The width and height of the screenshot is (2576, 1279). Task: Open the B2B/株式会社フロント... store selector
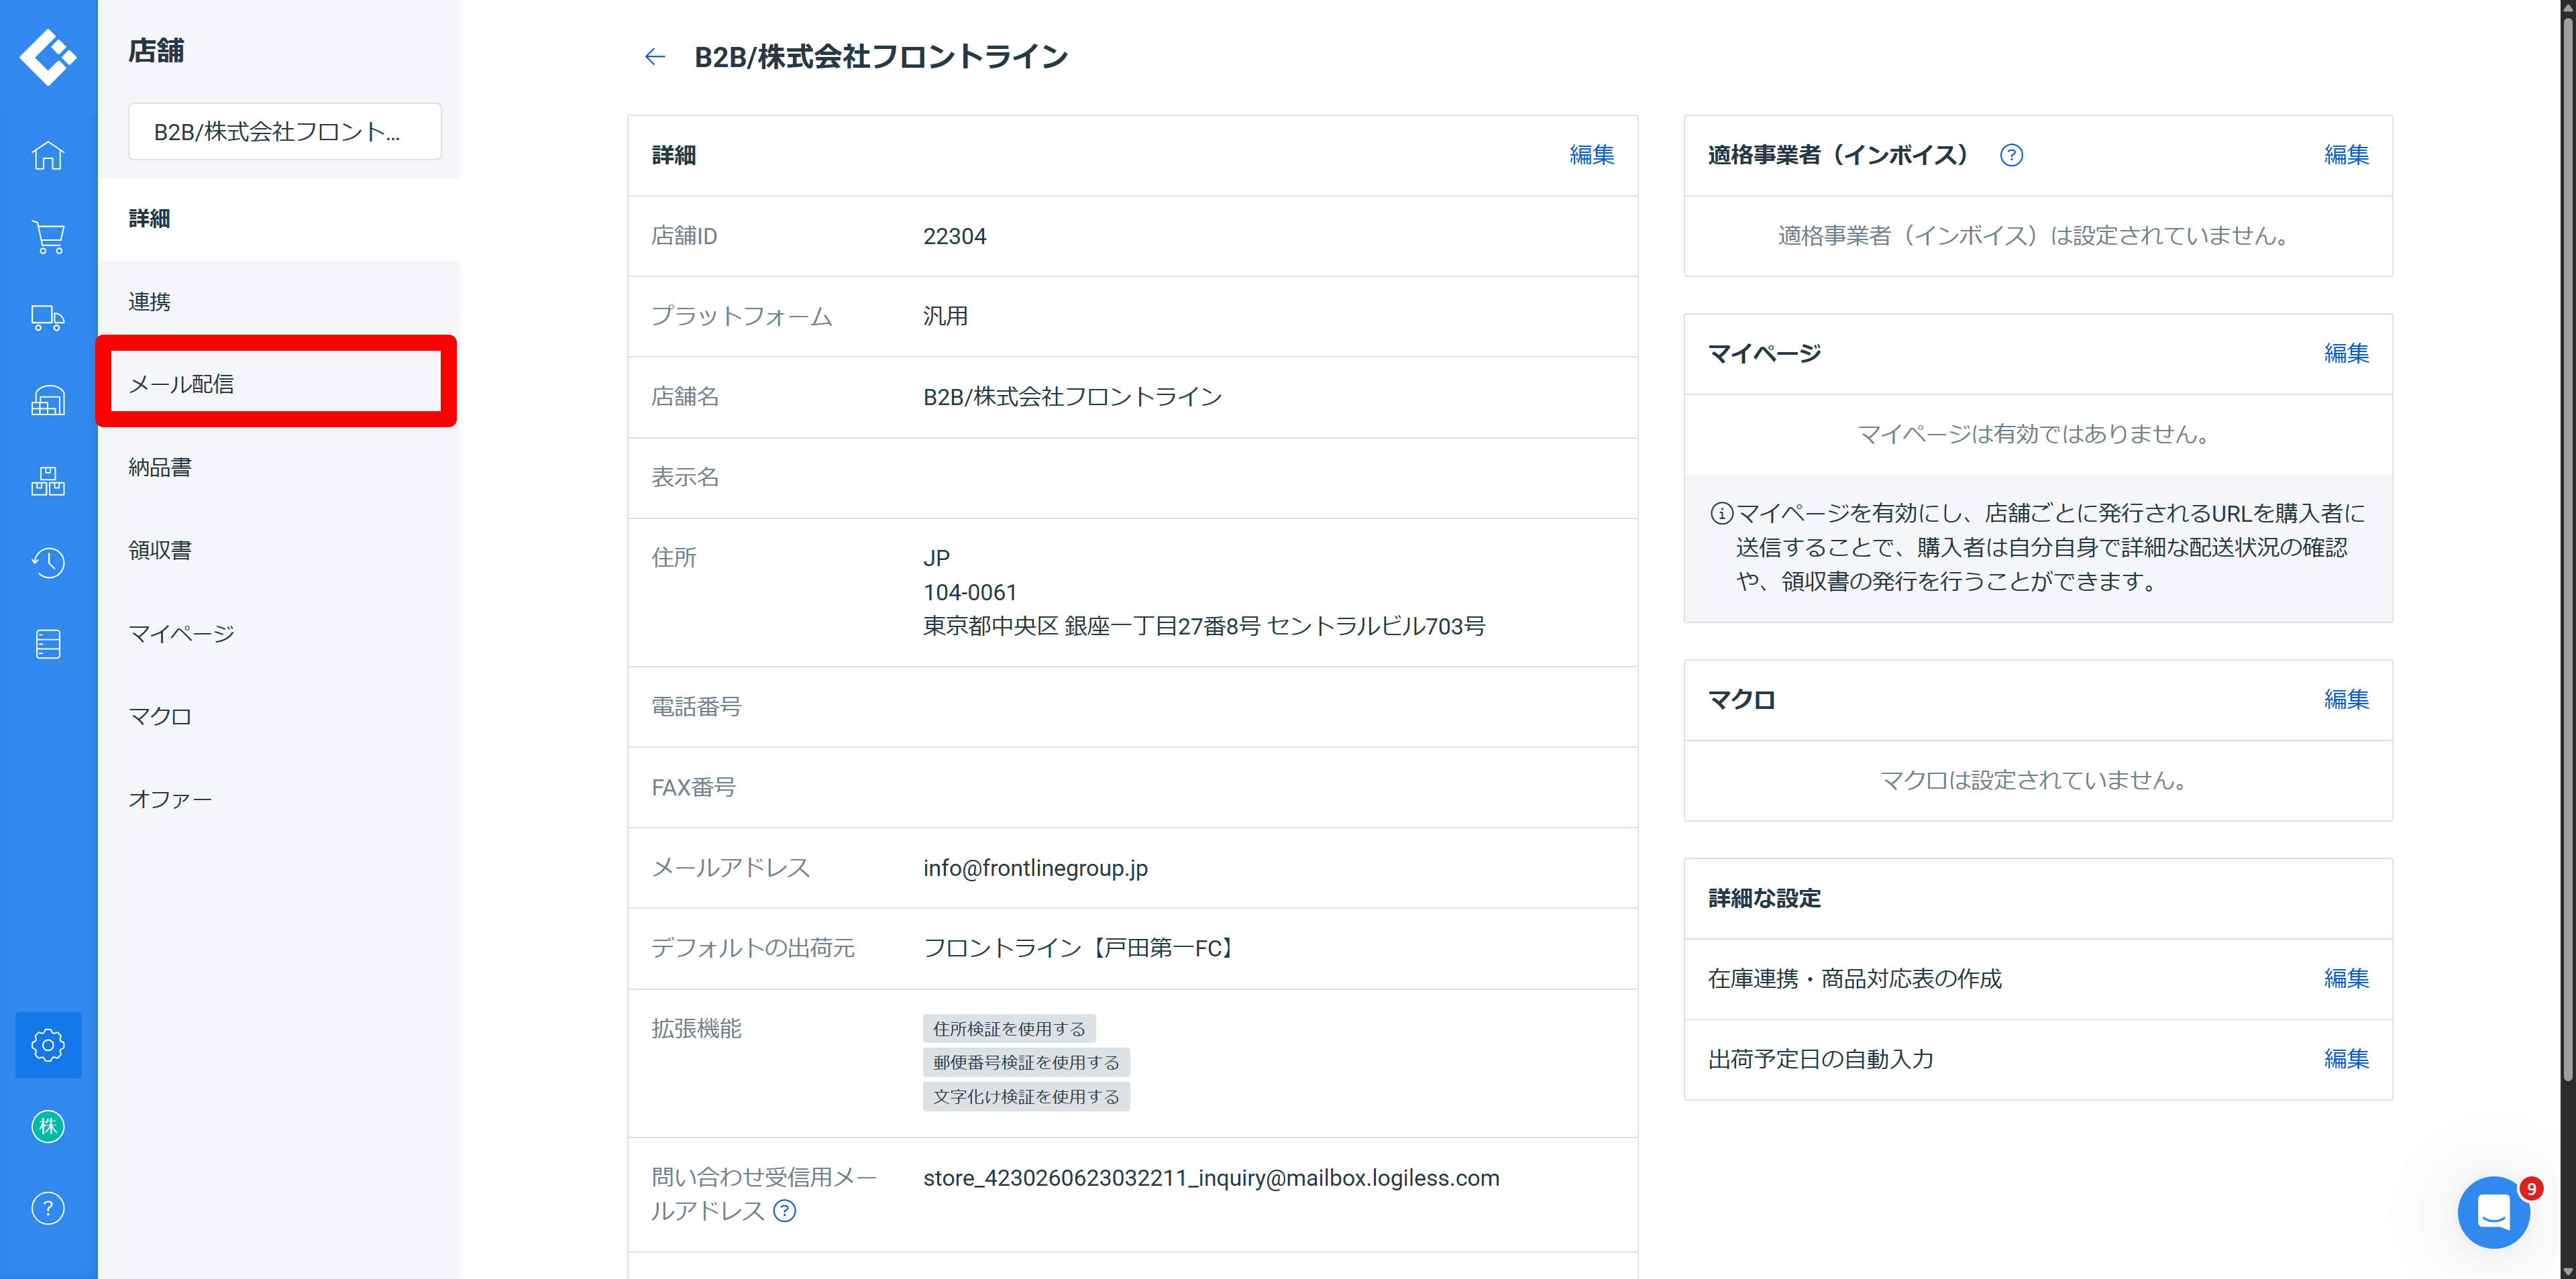coord(284,131)
